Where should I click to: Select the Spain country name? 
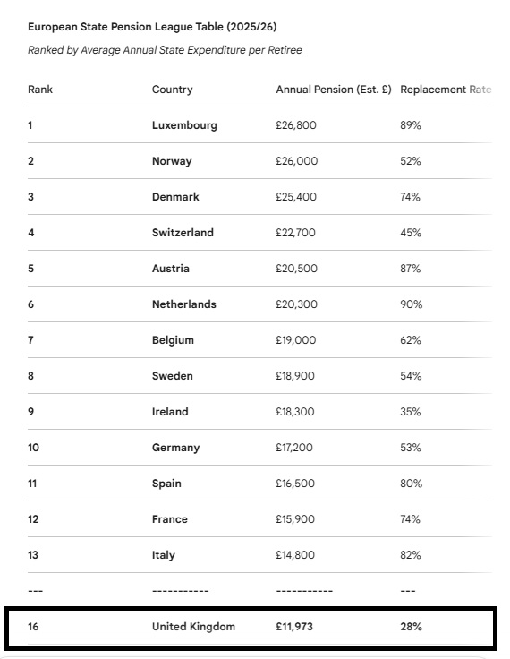tap(166, 484)
